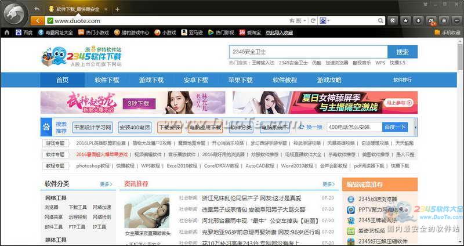Open the 猎豹游戏中心 bookmark

[132, 32]
